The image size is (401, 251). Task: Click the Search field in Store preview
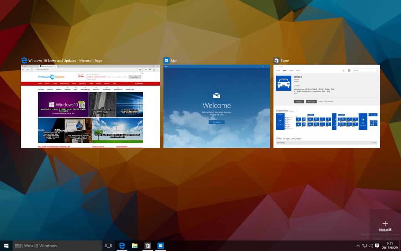pyautogui.click(x=366, y=71)
